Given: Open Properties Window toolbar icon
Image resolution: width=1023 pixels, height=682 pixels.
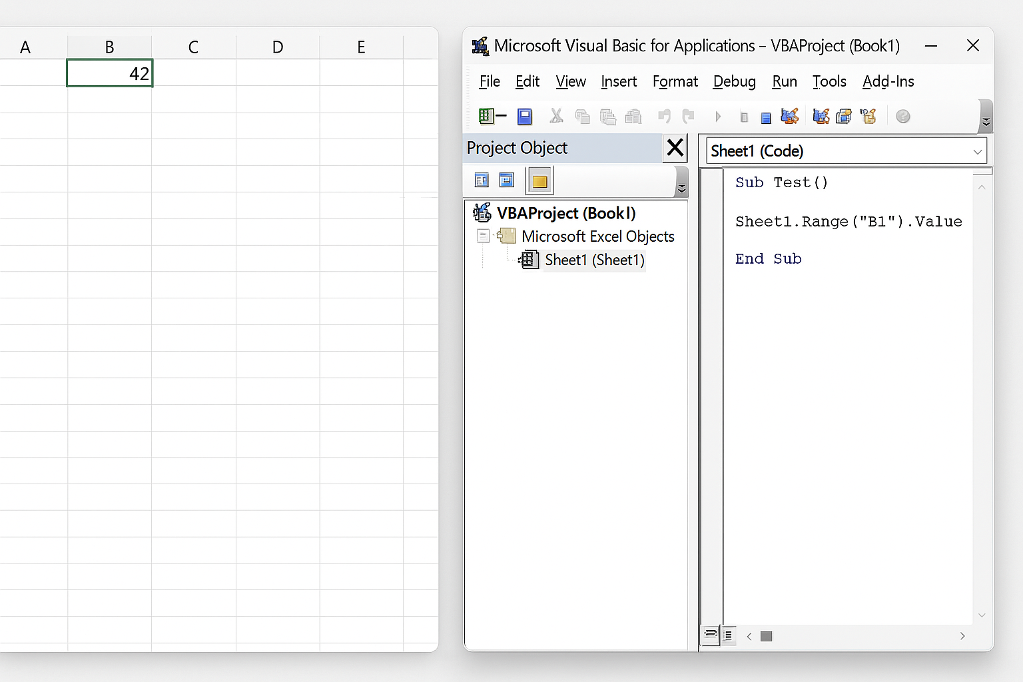Looking at the screenshot, I should point(844,117).
